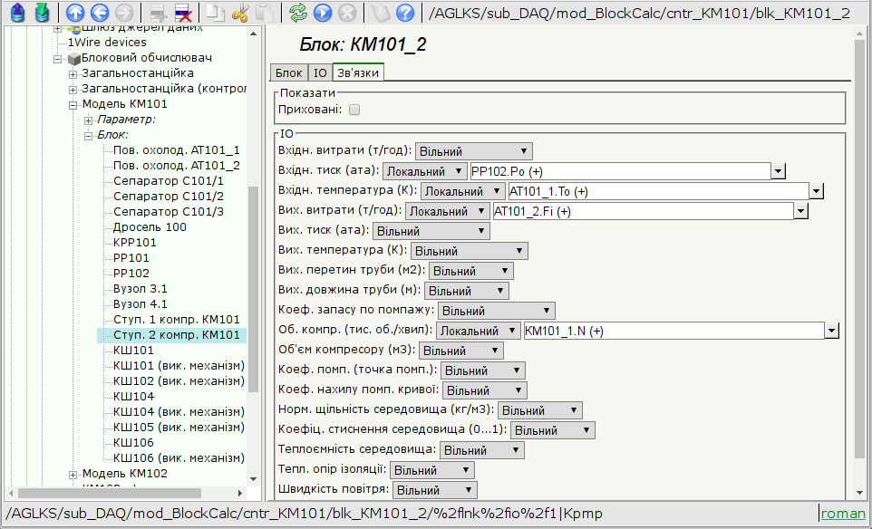Open dropdown arrow of the KM101_1.N field
Image resolution: width=872 pixels, height=529 pixels.
click(831, 331)
